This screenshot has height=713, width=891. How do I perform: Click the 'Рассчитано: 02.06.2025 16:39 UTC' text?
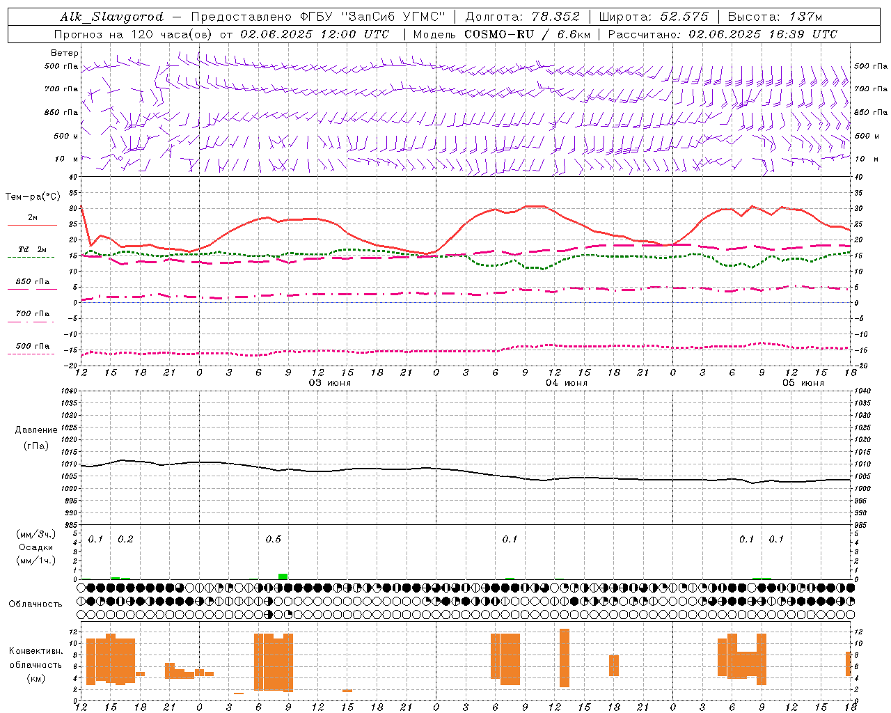(x=723, y=34)
